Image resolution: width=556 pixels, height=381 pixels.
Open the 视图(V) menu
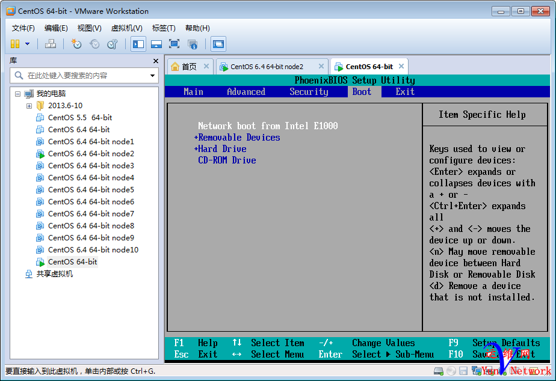(x=89, y=28)
